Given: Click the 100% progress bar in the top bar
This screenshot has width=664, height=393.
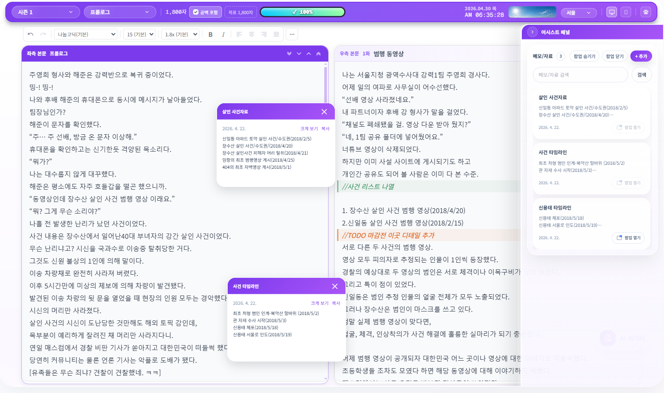Looking at the screenshot, I should point(303,12).
